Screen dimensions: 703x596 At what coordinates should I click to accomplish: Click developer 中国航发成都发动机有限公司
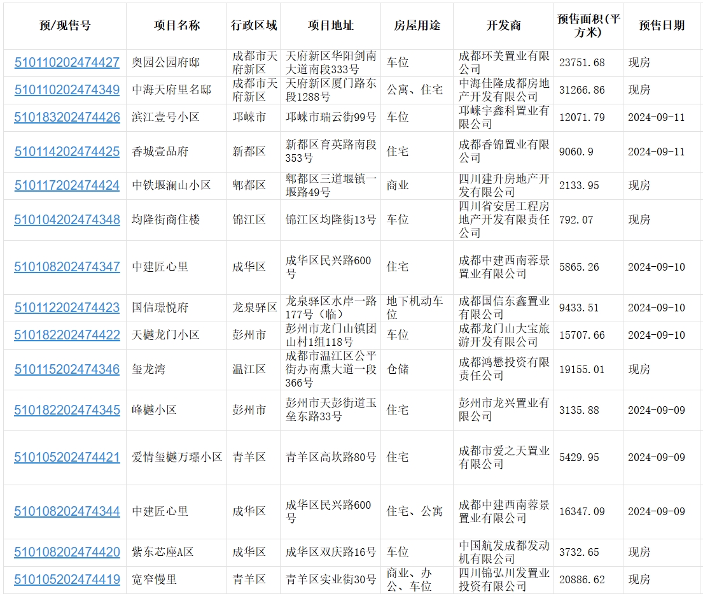tap(504, 552)
